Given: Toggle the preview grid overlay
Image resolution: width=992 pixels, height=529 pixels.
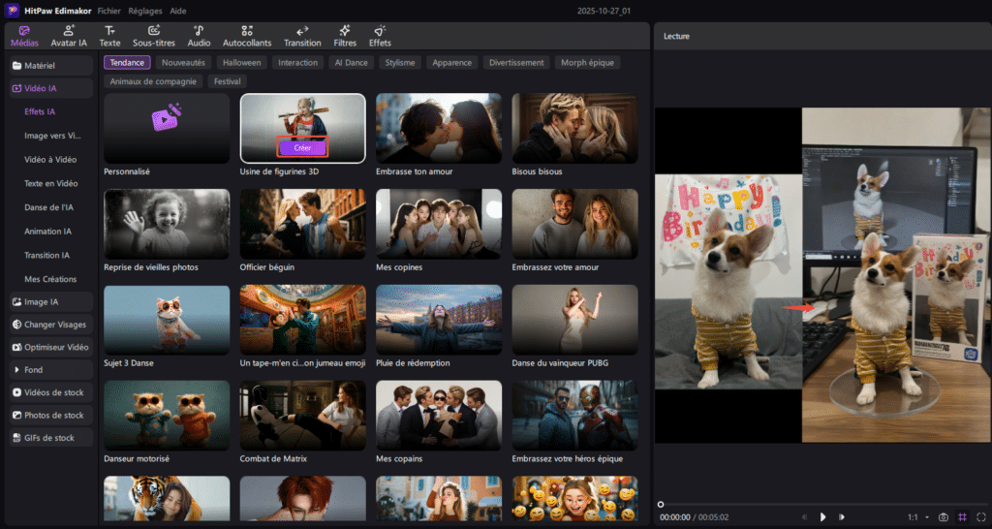Looking at the screenshot, I should (x=962, y=517).
